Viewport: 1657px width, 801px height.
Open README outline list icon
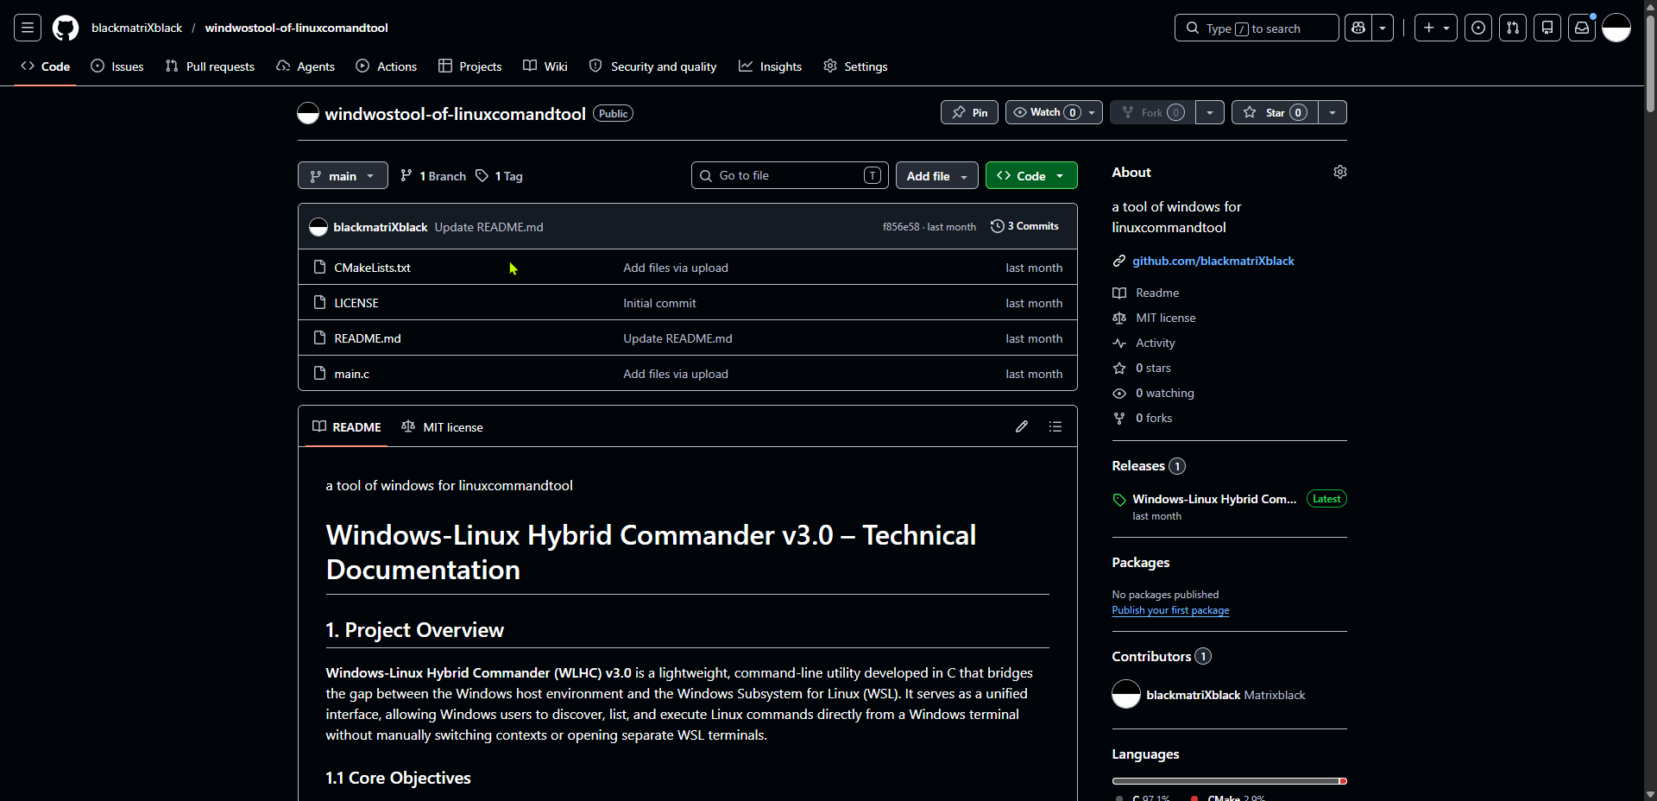[1055, 426]
